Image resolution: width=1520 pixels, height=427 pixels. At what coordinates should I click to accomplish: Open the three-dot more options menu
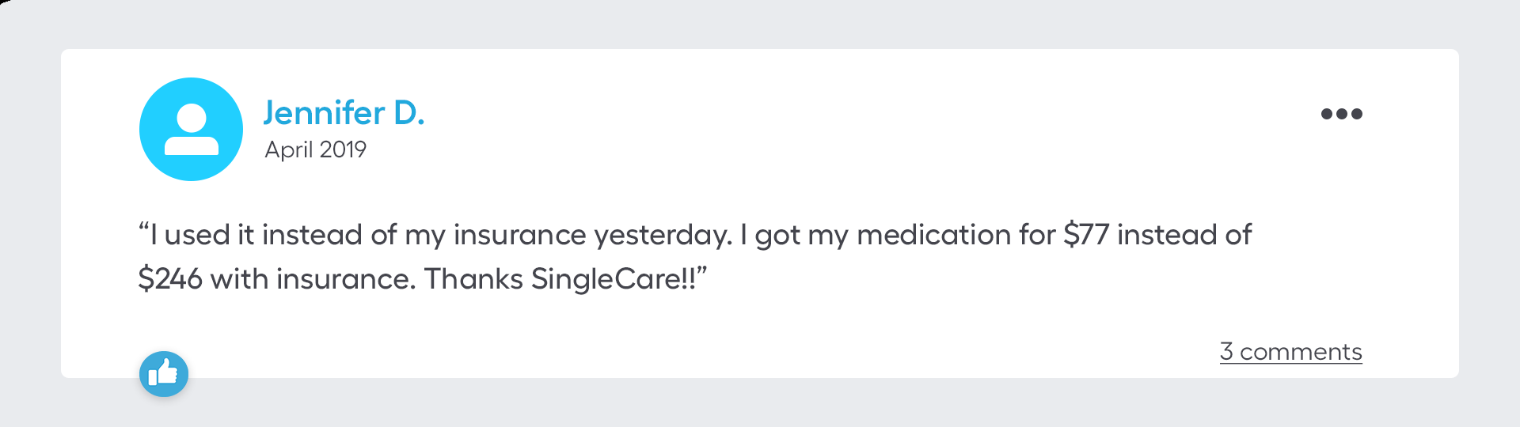pos(1341,114)
